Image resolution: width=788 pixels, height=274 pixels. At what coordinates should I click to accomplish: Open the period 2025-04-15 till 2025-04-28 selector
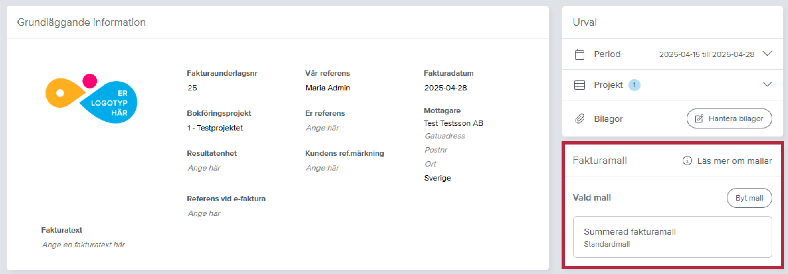click(x=707, y=54)
